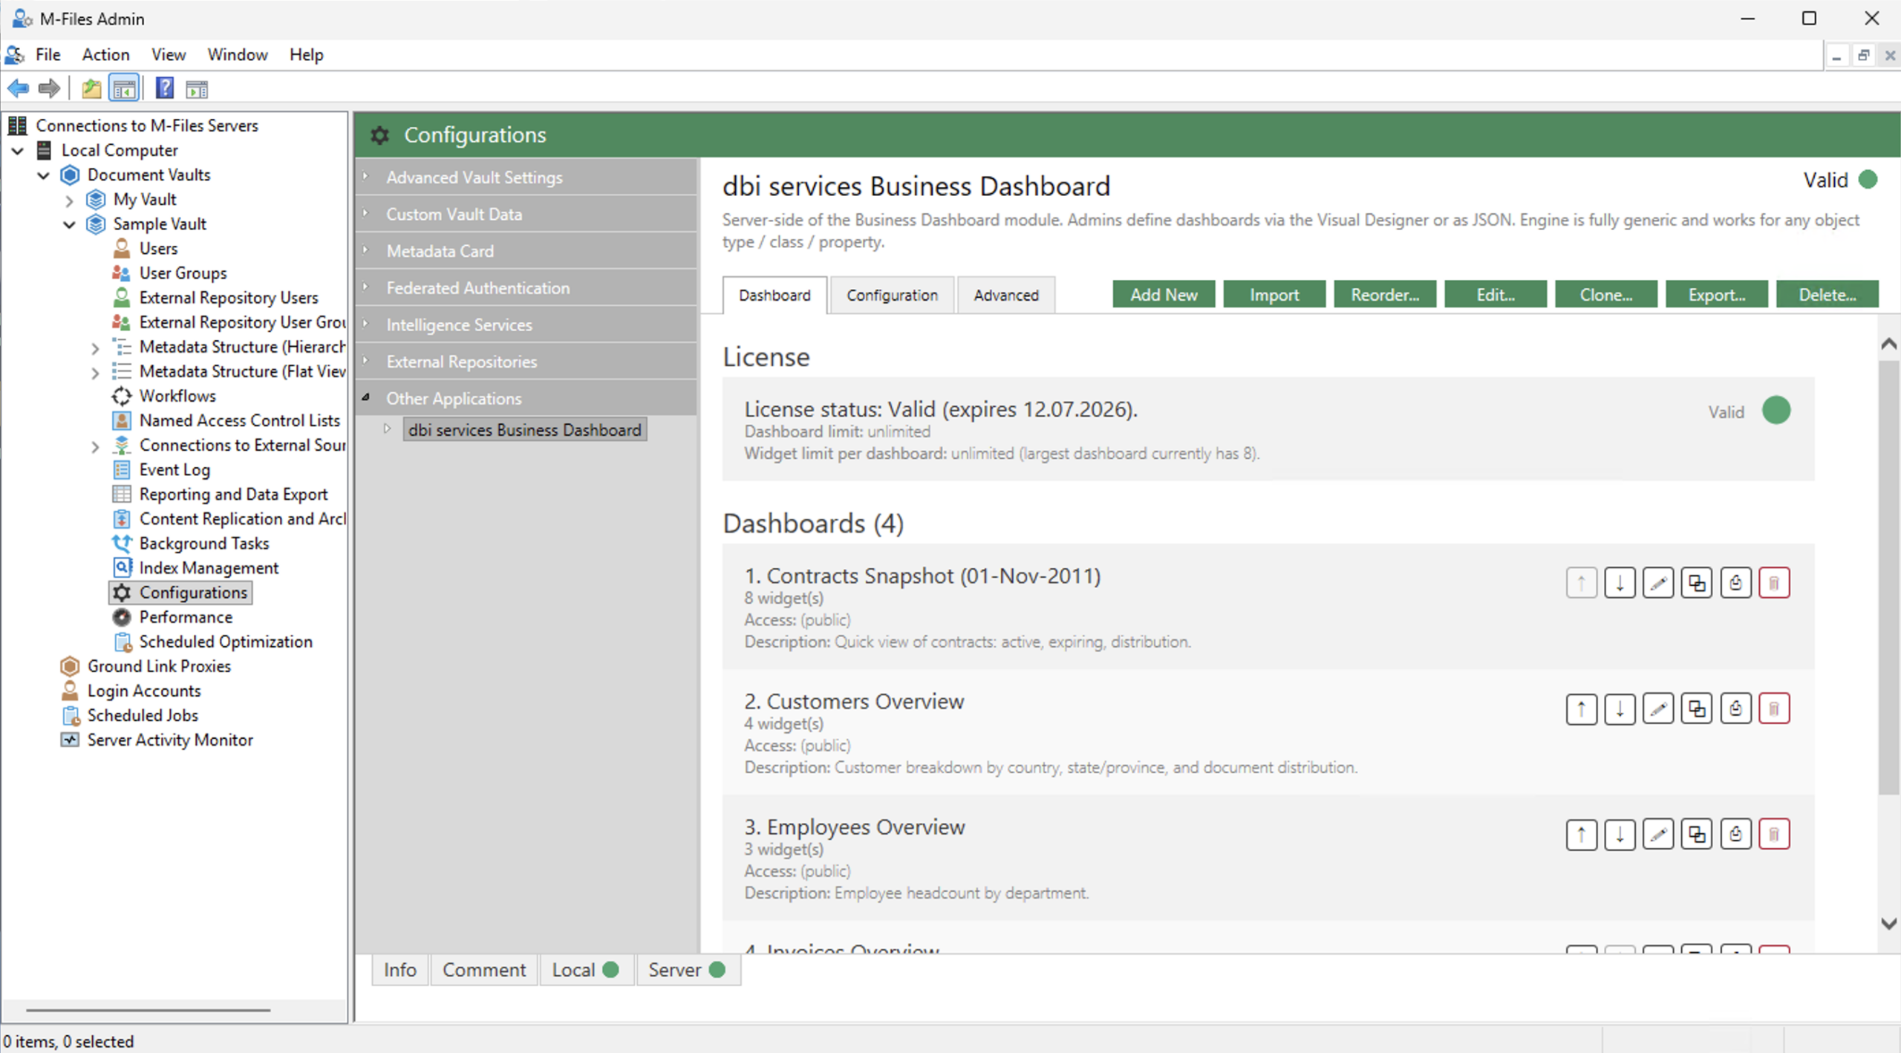Expand Metadata Structure (Hierarchical) node
Image resolution: width=1901 pixels, height=1053 pixels.
pyautogui.click(x=95, y=348)
